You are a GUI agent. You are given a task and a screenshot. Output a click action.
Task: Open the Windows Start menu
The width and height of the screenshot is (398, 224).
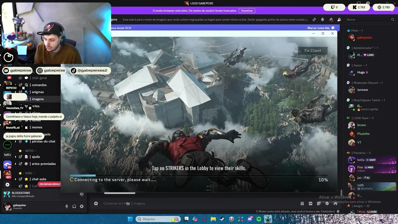click(130, 219)
